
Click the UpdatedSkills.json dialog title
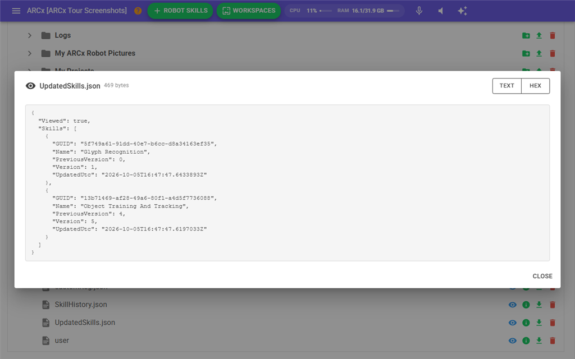pyautogui.click(x=70, y=86)
